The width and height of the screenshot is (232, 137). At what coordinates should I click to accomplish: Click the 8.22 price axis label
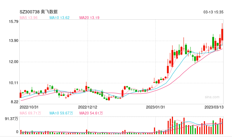coord(14,102)
